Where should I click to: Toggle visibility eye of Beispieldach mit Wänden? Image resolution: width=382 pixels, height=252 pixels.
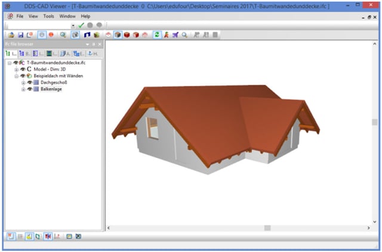pos(23,76)
